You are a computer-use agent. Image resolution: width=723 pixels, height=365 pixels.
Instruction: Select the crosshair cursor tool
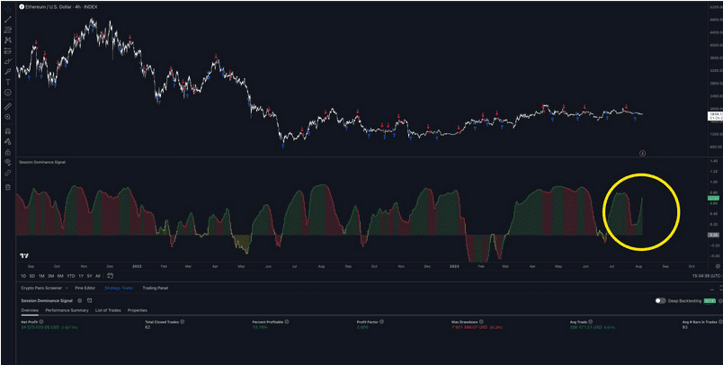[8, 9]
